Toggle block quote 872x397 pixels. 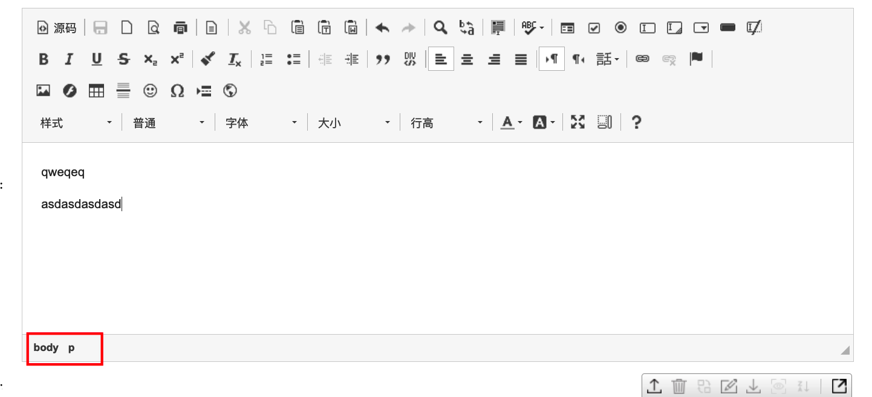pos(382,59)
